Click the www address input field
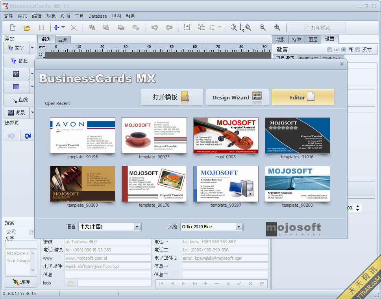381x299 pixels. 107,258
